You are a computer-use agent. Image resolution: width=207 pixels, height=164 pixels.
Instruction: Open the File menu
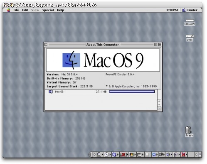16,10
